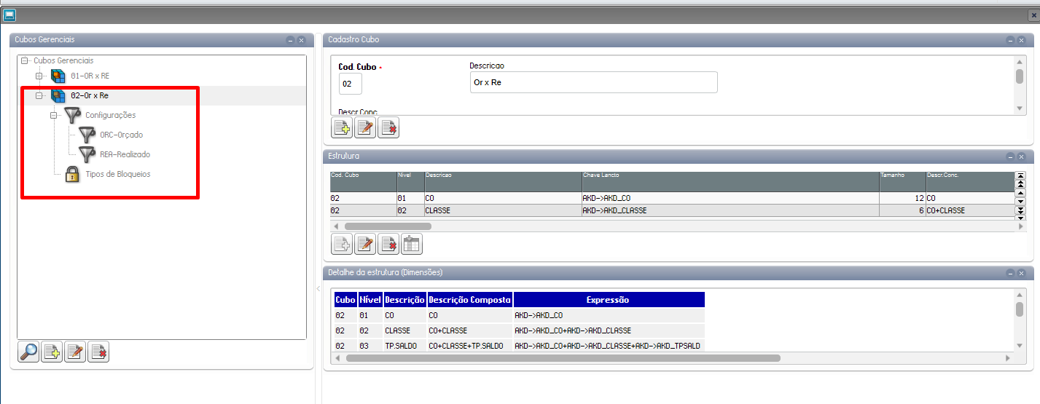
Task: Click expression AKD->AKD_CO+AKD->AKD_CLASSE in details
Action: pyautogui.click(x=609, y=330)
